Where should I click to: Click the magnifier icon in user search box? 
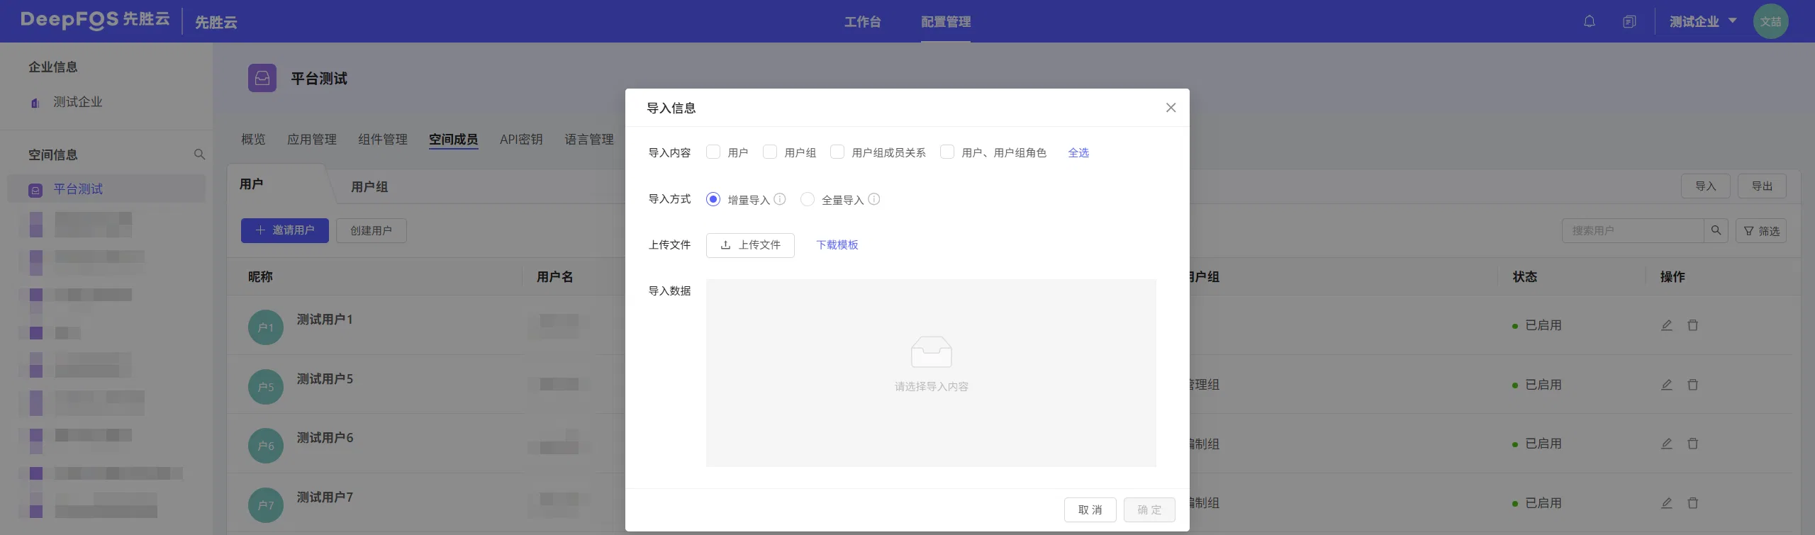[x=1716, y=230]
